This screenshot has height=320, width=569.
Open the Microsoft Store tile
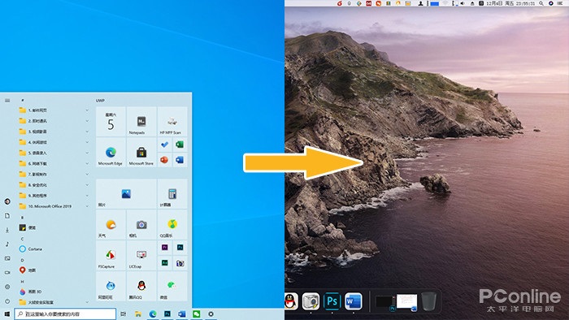141,152
